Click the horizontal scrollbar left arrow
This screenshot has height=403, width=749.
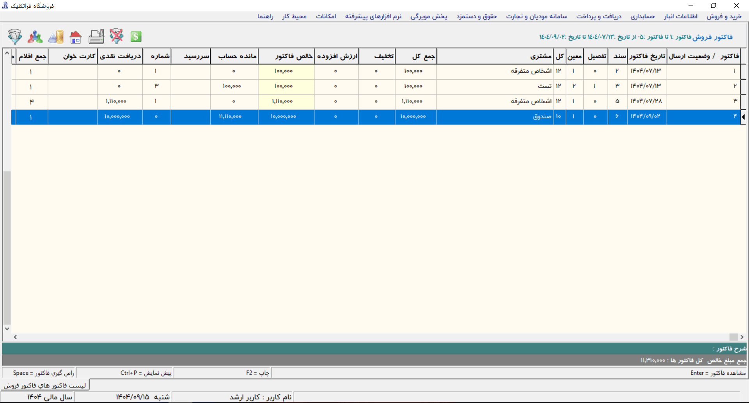pos(15,337)
